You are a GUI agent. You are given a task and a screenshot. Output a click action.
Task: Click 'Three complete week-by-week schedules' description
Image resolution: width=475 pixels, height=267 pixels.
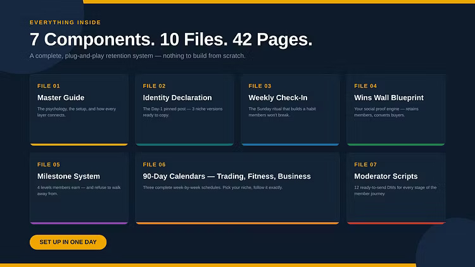pos(213,188)
